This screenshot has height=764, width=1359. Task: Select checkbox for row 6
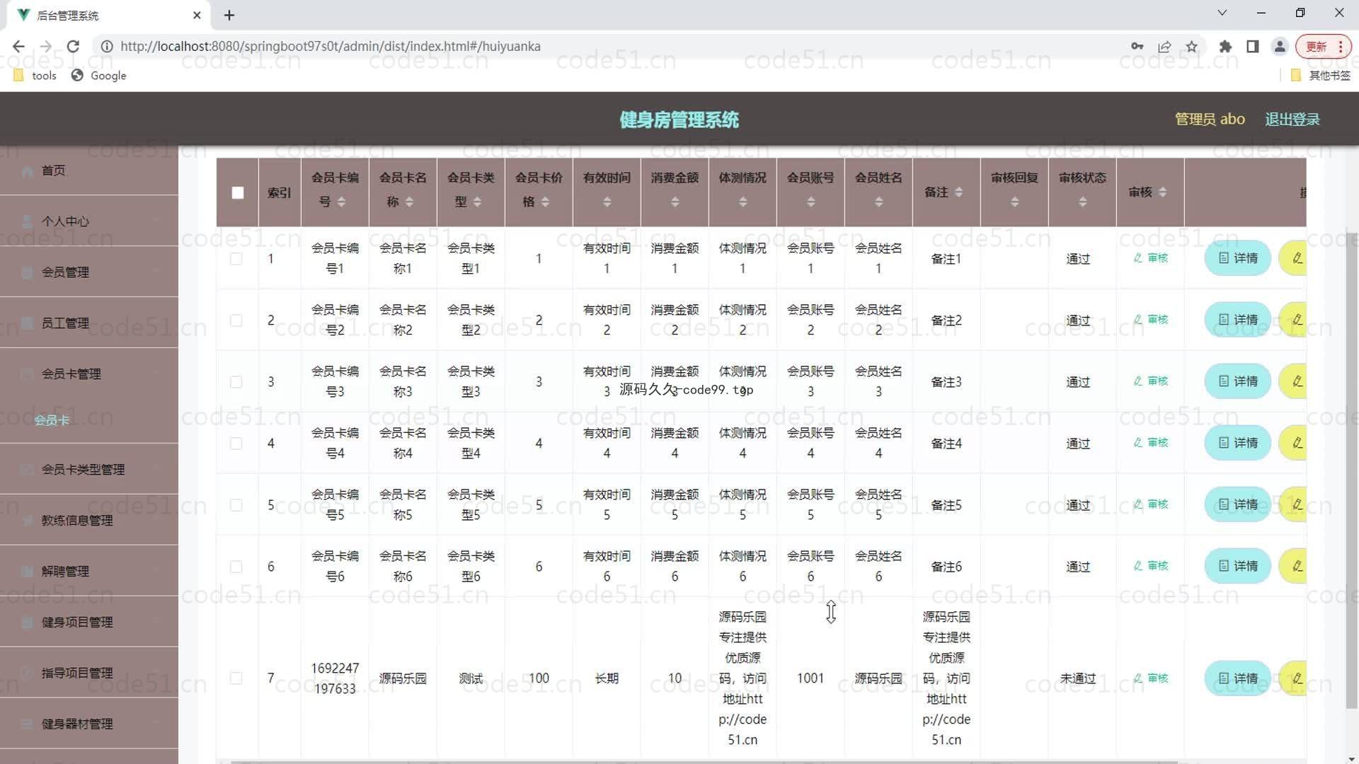coord(236,567)
